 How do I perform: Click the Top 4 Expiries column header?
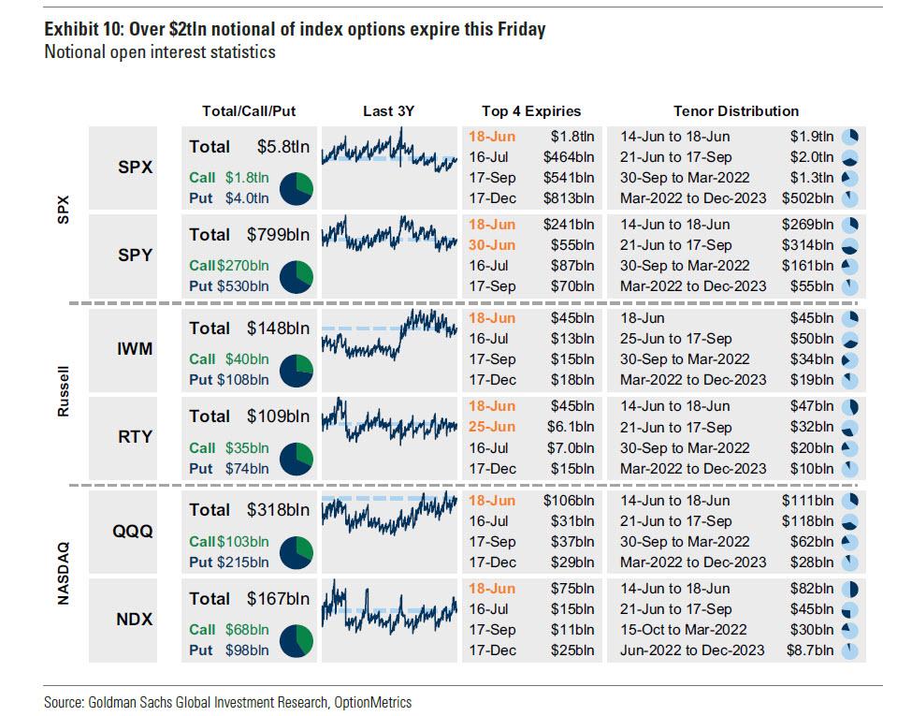coord(531,111)
